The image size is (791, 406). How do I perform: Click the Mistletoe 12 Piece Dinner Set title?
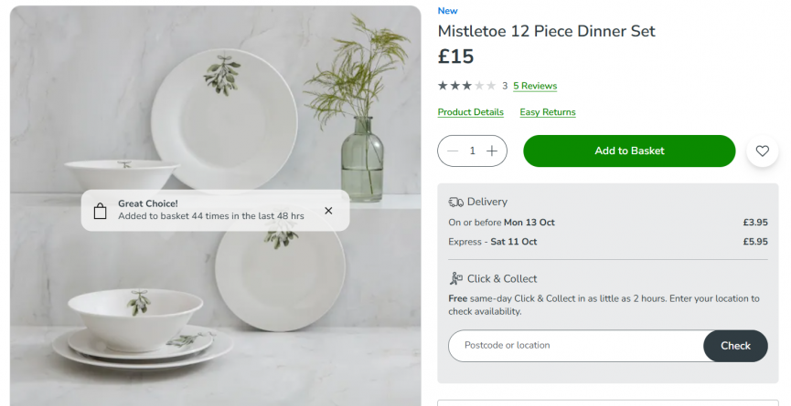pos(546,31)
